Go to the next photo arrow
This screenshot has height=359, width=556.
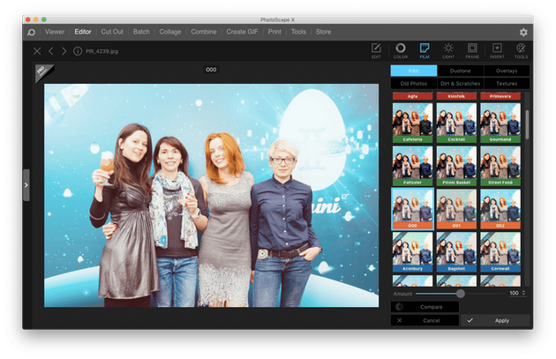coord(64,51)
